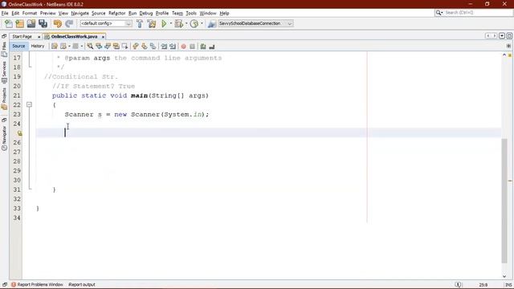Switch to History view
The height and width of the screenshot is (289, 514).
[x=38, y=47]
